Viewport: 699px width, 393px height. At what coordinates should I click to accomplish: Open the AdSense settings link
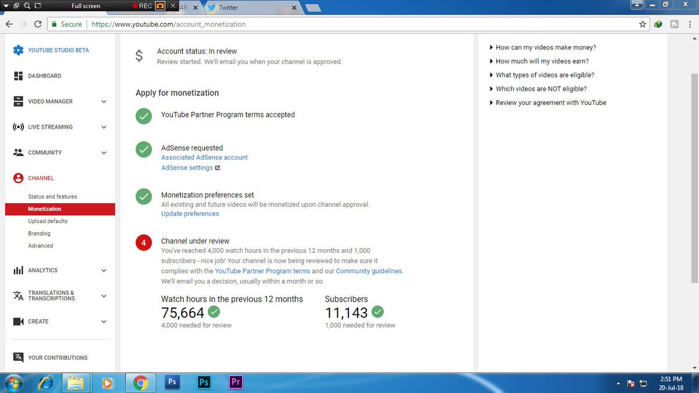click(x=187, y=168)
